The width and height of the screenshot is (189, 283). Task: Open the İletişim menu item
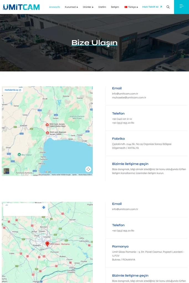point(115,7)
